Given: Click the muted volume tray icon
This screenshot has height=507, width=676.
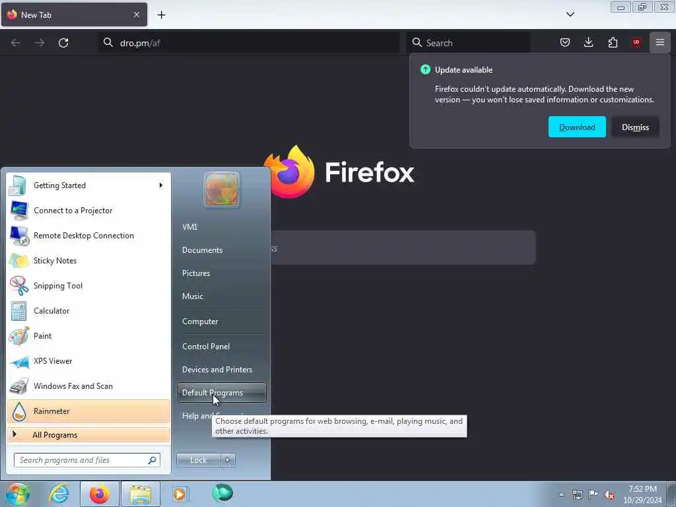Looking at the screenshot, I should pos(609,494).
